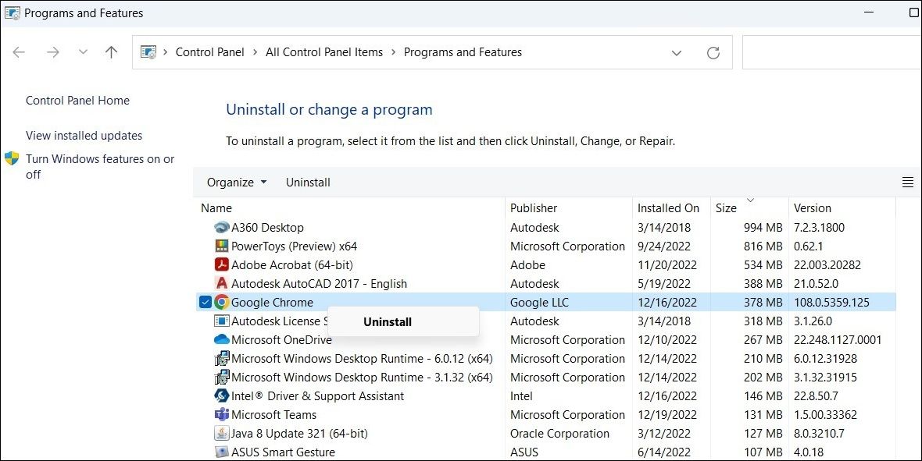Open the view options icon

[907, 183]
